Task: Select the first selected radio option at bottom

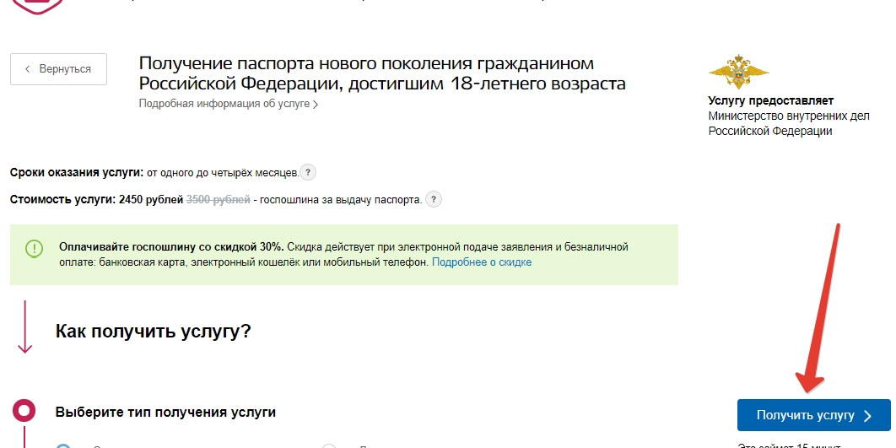Action: [64, 445]
